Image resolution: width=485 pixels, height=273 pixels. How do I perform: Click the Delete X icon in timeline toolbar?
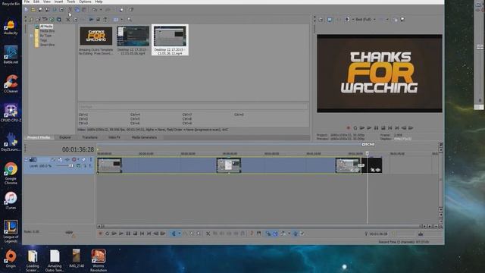[208, 234]
